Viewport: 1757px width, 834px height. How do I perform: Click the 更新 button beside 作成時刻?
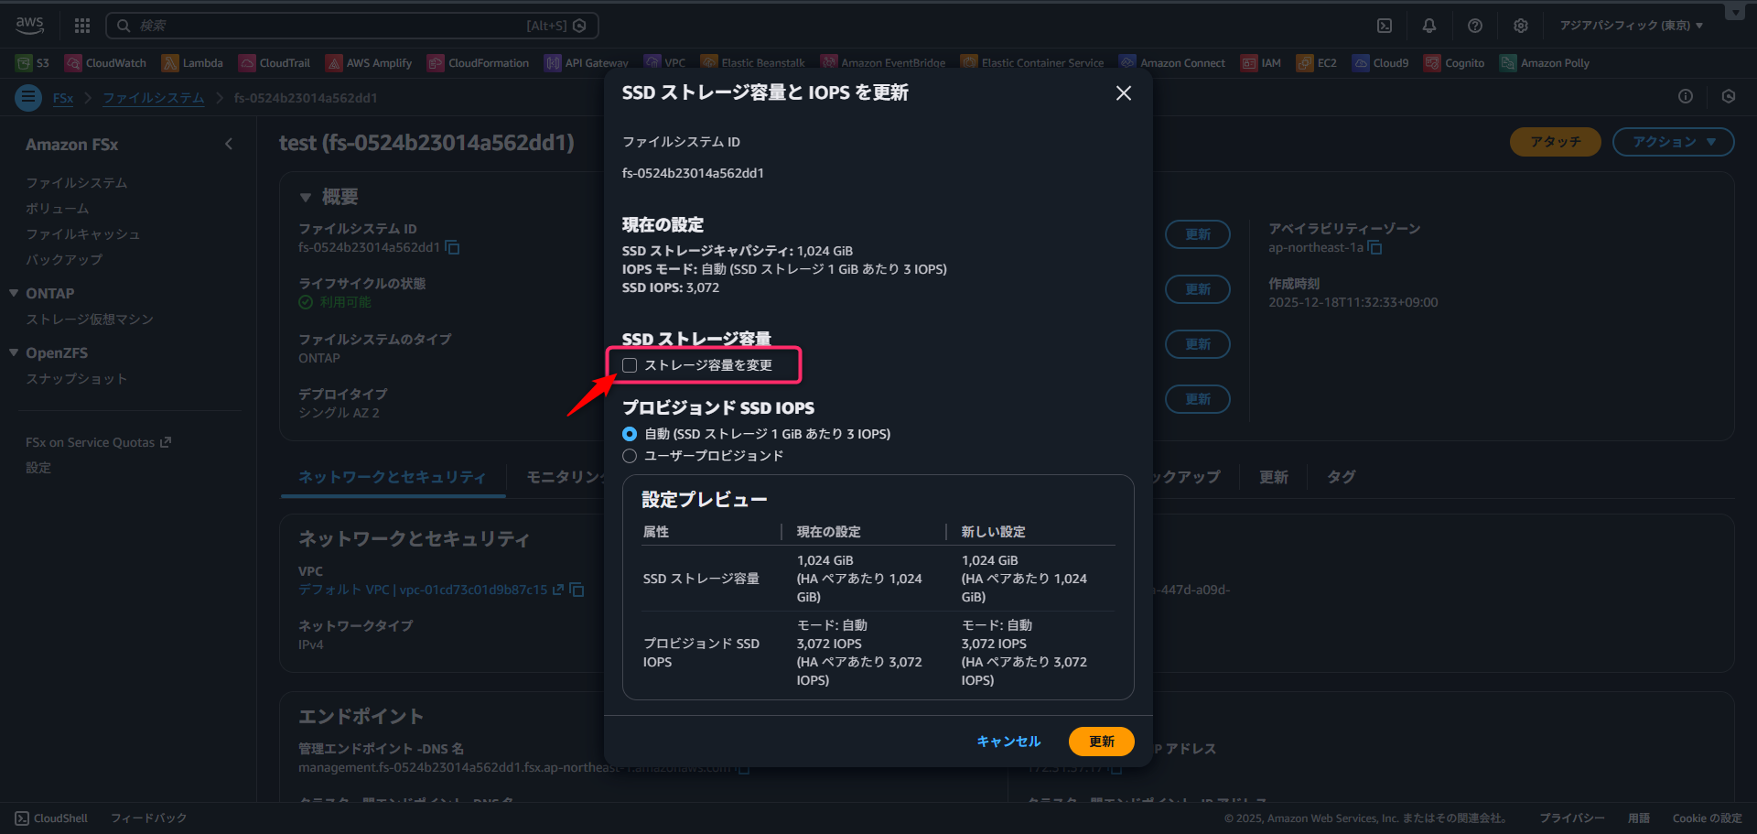click(x=1198, y=289)
